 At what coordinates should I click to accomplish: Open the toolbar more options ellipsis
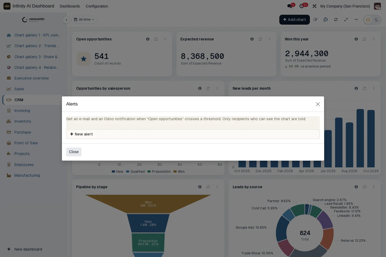[x=356, y=20]
